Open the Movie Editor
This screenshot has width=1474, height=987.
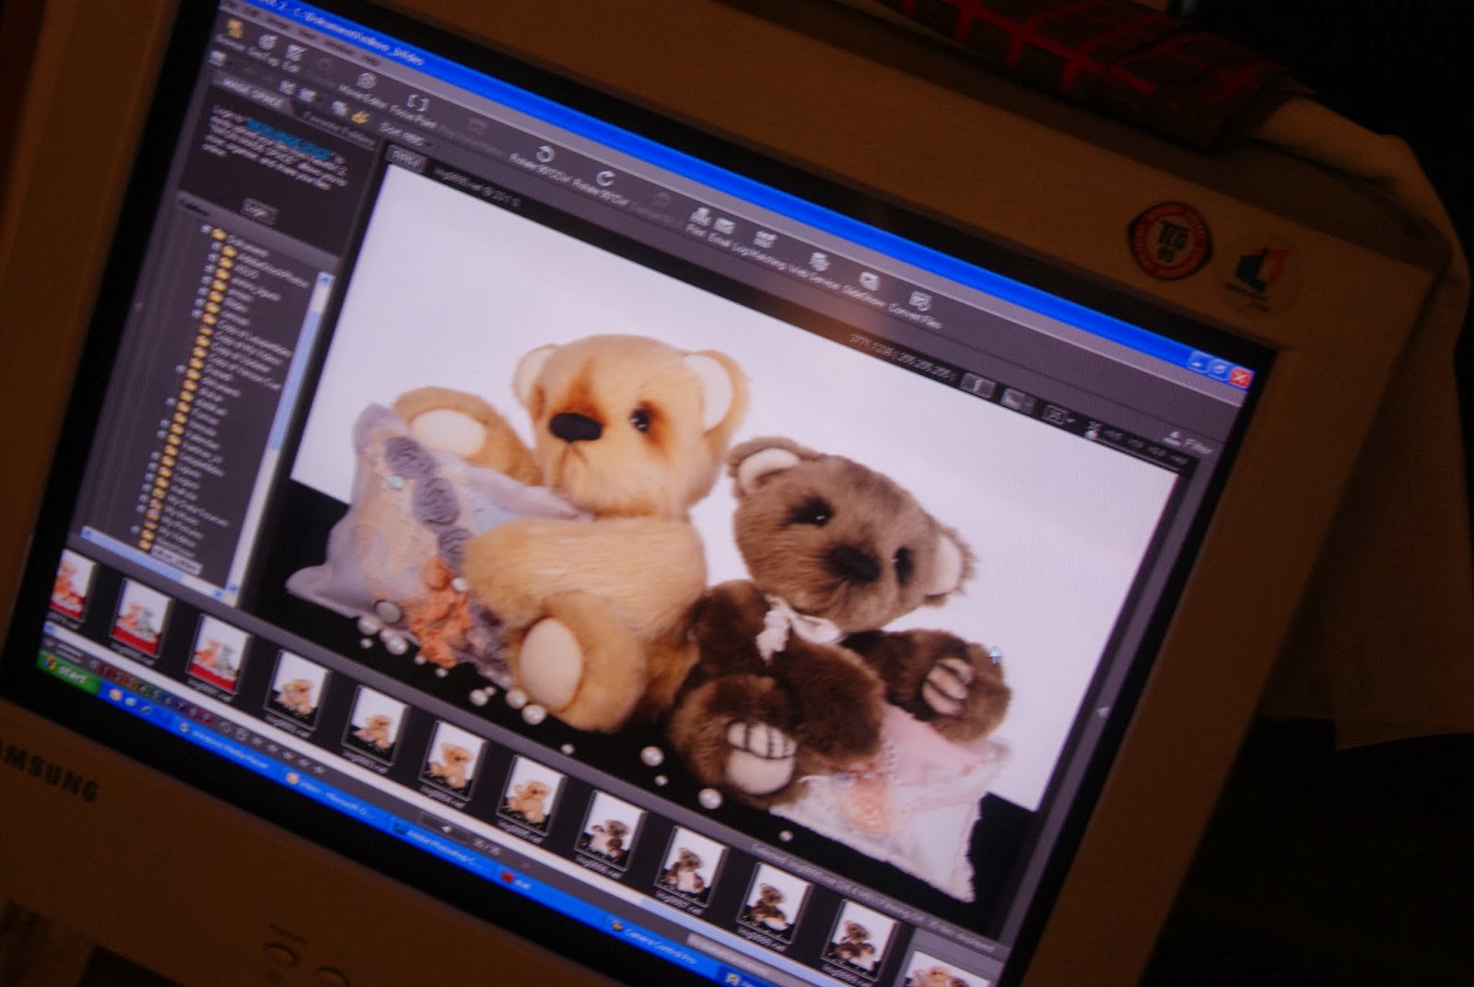pyautogui.click(x=364, y=89)
